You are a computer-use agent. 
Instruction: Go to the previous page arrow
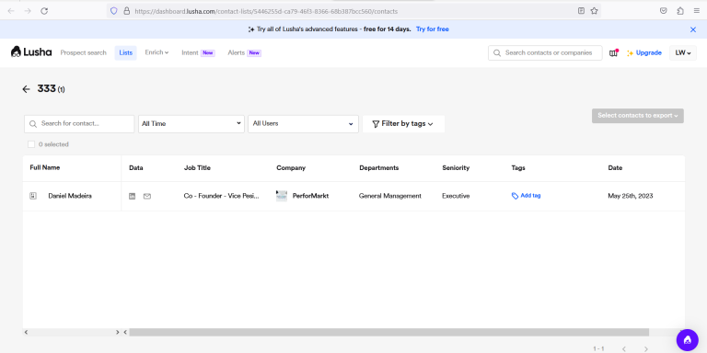point(624,348)
